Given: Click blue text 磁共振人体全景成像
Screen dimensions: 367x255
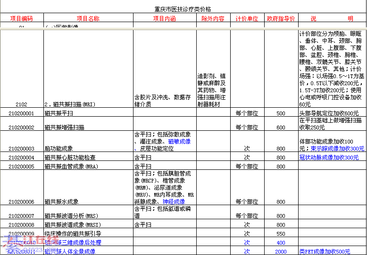Looking at the screenshot, I should tap(70, 252).
